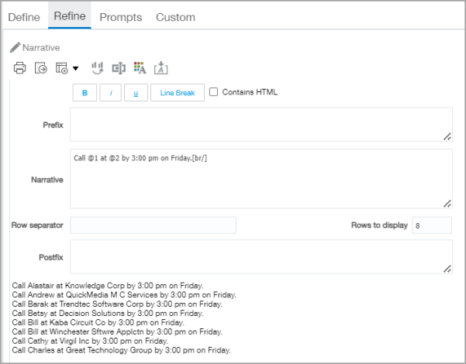
Task: Click the 'Call Betsy at Decision Solutions' line
Action: tap(108, 313)
